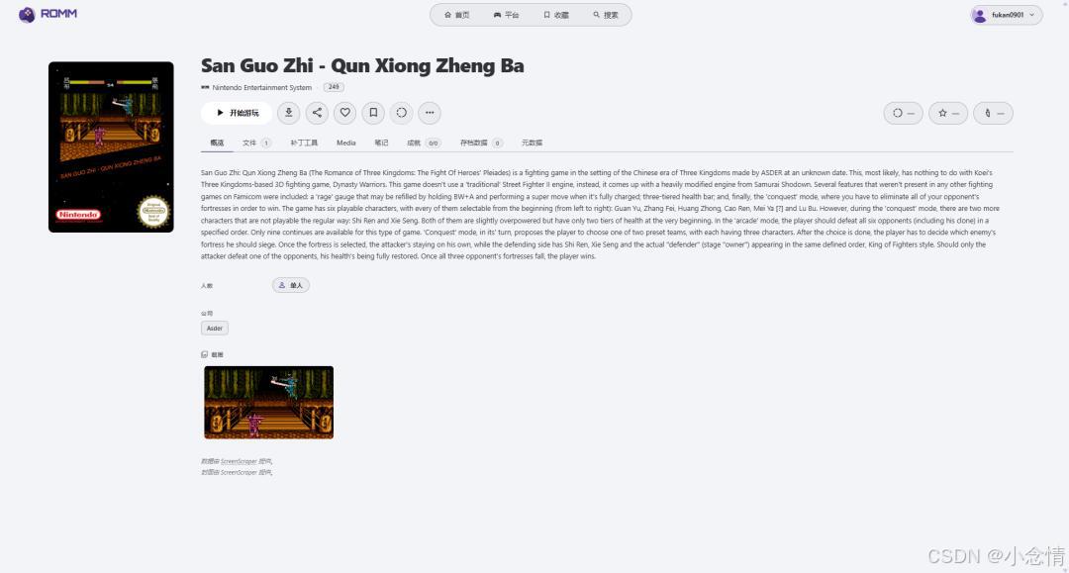Click the San Guo Zhi game title

362,65
